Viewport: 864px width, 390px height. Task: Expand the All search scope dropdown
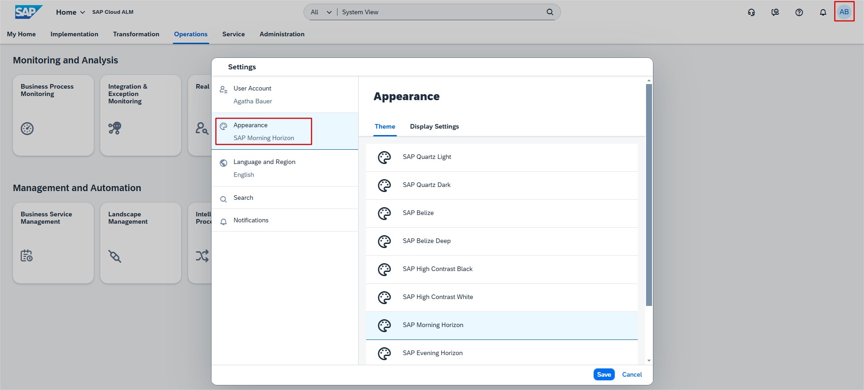click(x=320, y=12)
